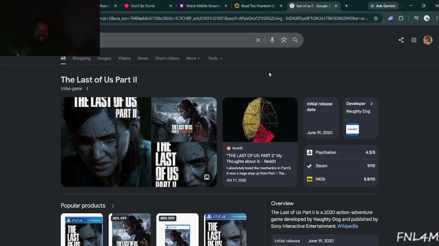Switch to Don't Be Dumb browser tab
Screen dimensions: 439x246
tap(147, 6)
